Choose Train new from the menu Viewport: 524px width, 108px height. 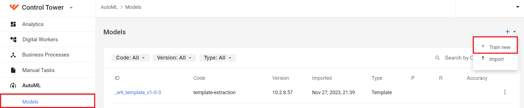[495, 47]
